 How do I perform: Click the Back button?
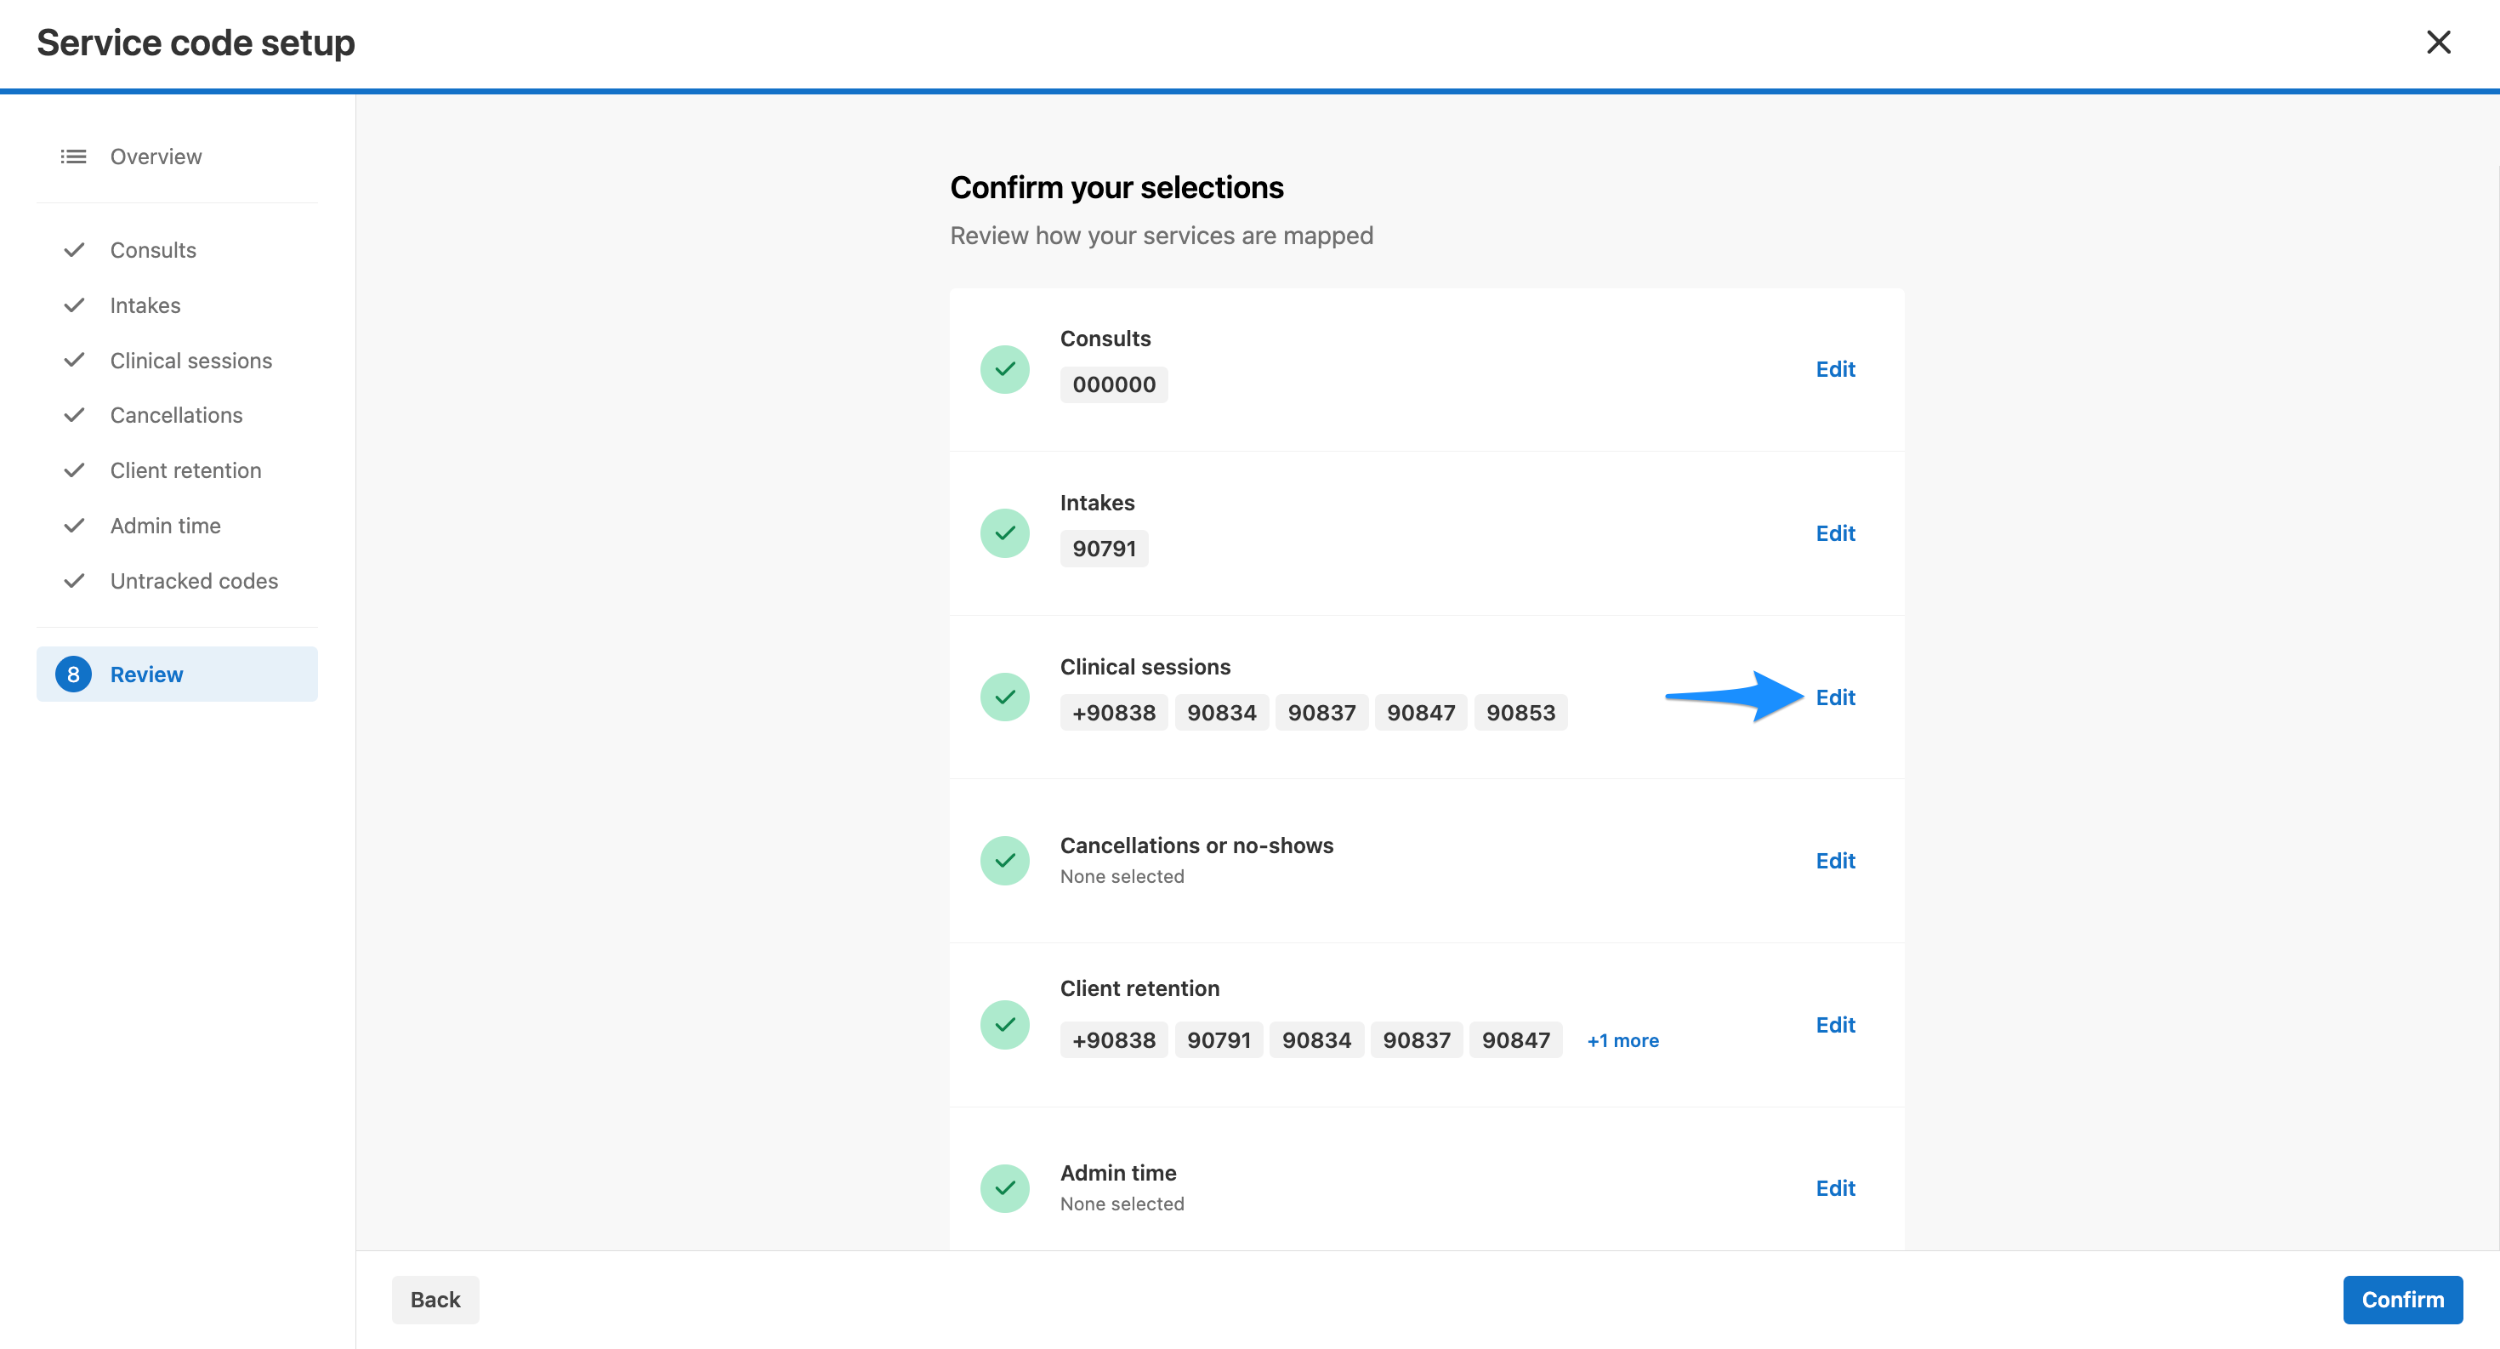(x=435, y=1300)
